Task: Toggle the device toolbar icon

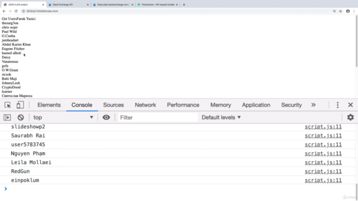Action: click(x=20, y=105)
